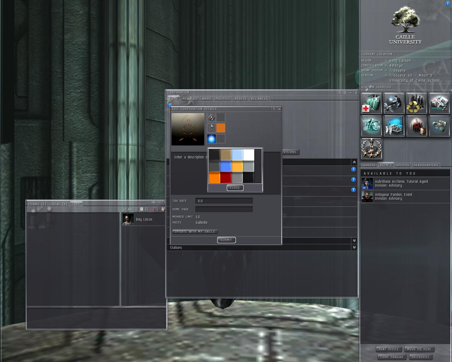Viewport: 452px width, 362px height.
Task: Open the Repair Shop station service
Action: (x=394, y=103)
